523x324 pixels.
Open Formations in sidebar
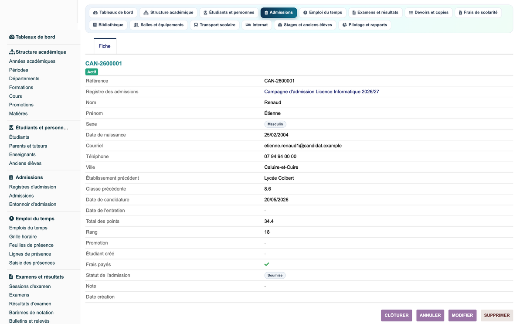[21, 88]
